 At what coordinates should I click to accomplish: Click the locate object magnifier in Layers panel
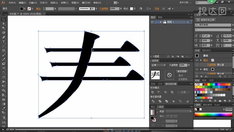[168, 56]
